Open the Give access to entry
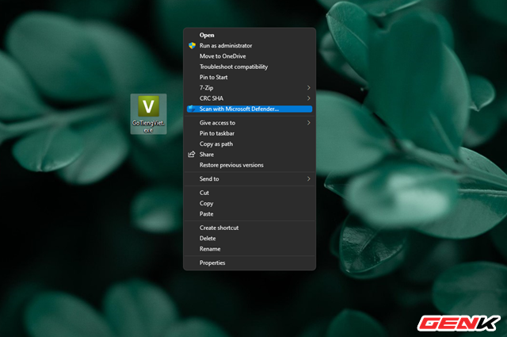 point(250,123)
